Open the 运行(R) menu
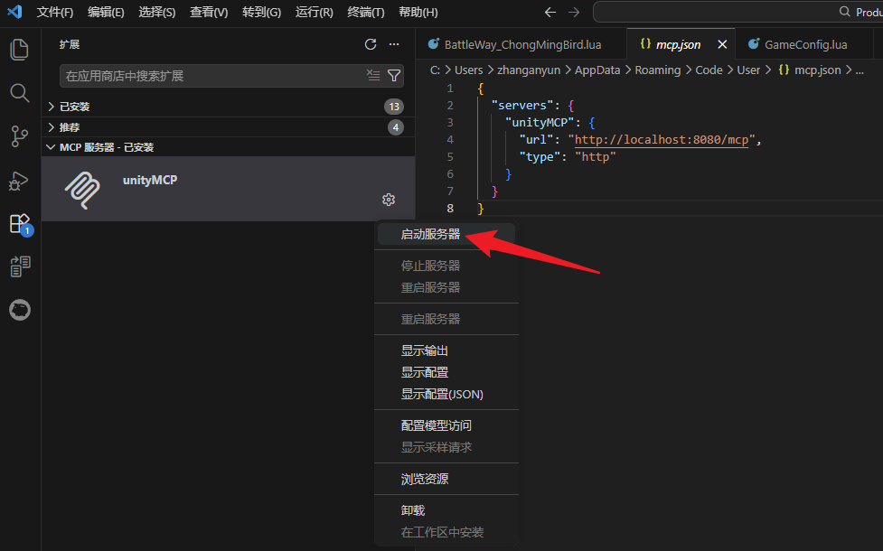Image resolution: width=883 pixels, height=551 pixels. point(315,12)
